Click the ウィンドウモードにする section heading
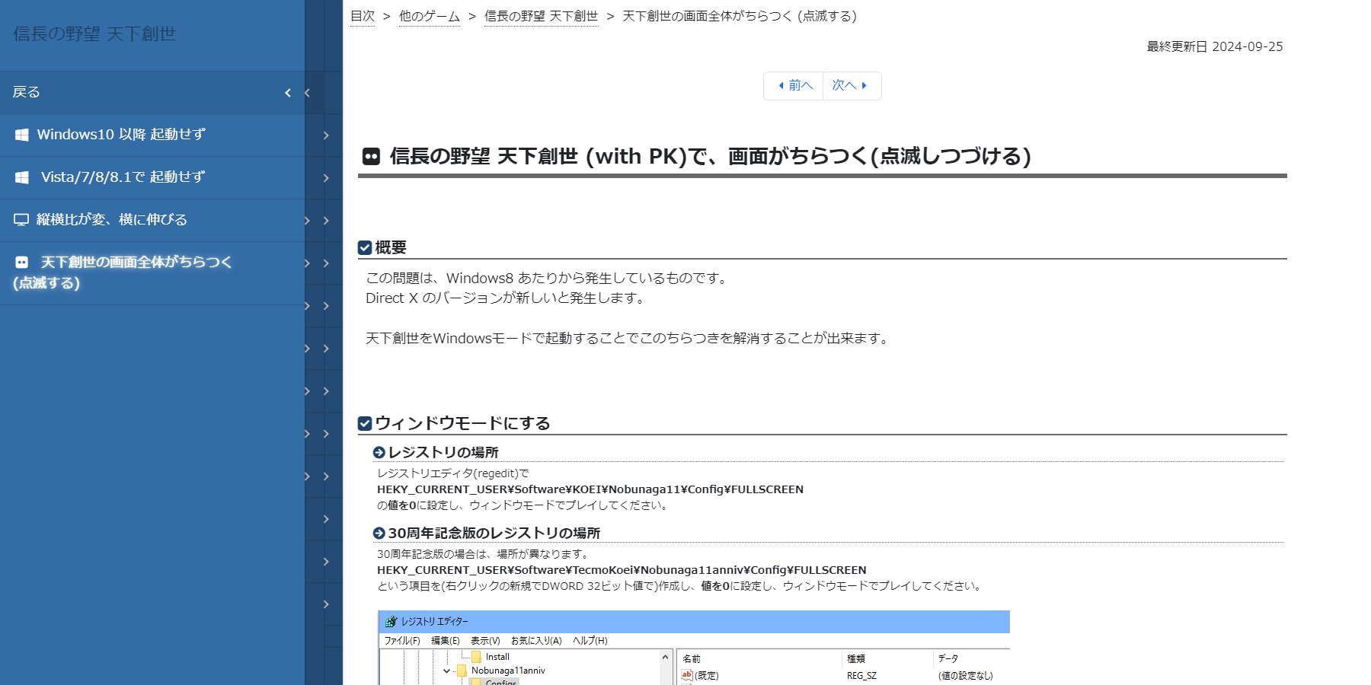Viewport: 1371px width, 685px height. [462, 423]
